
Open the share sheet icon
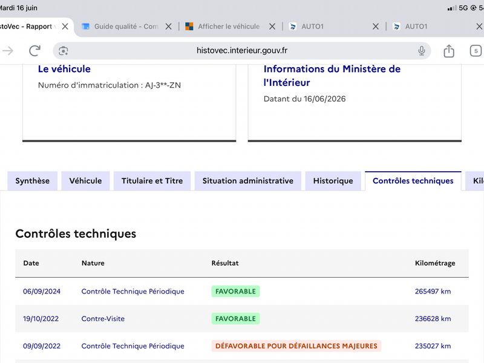pos(449,51)
